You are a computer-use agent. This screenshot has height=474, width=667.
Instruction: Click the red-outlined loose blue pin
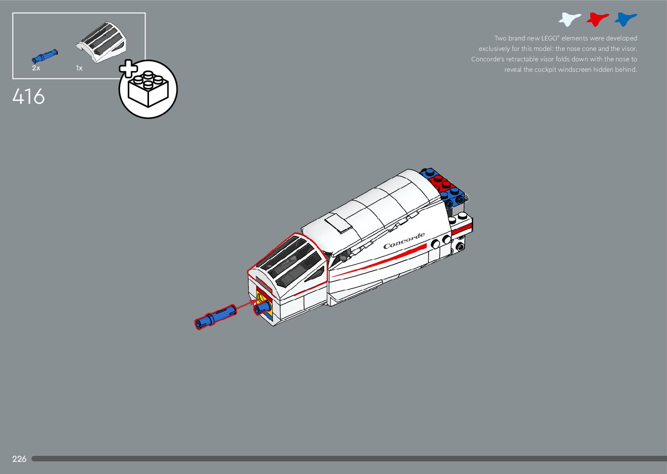(x=215, y=316)
